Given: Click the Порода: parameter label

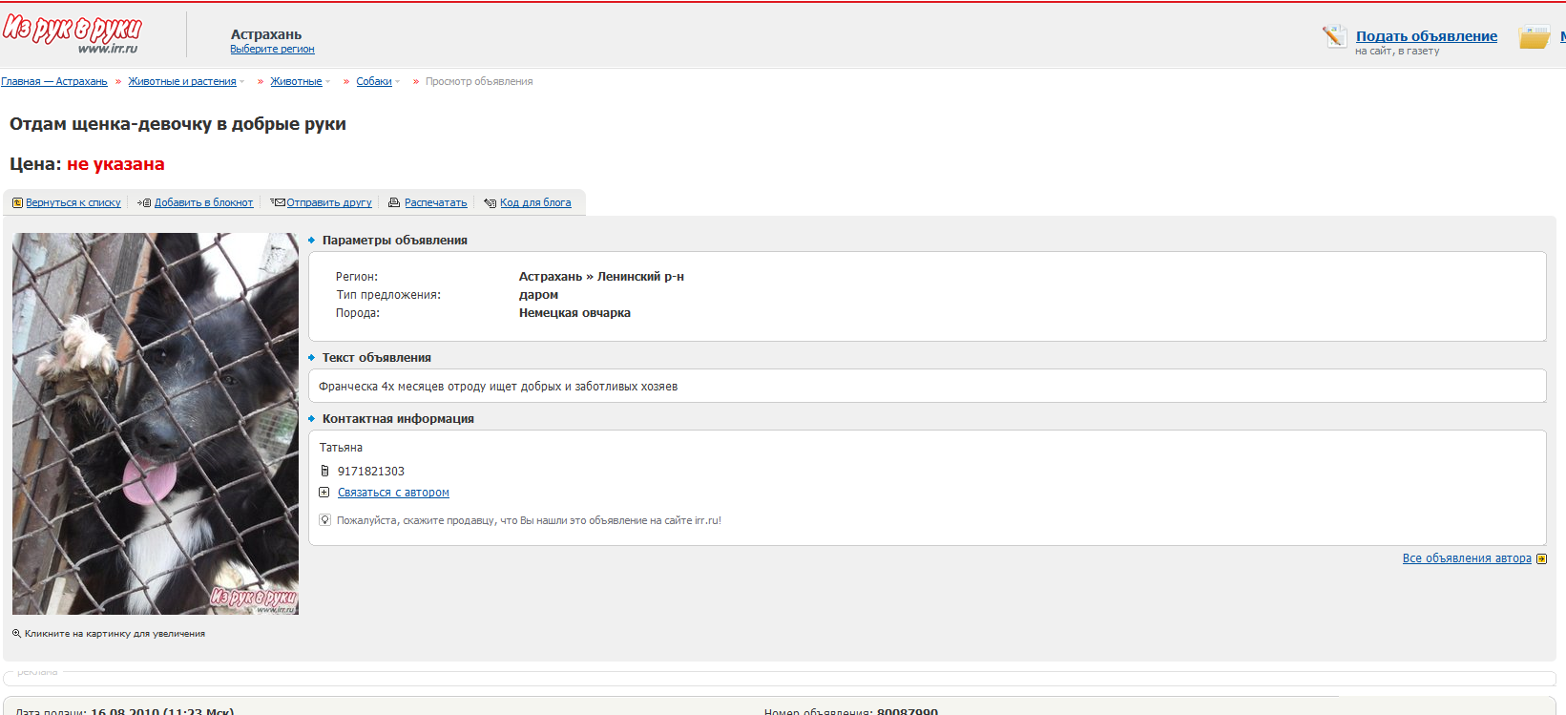Looking at the screenshot, I should coord(358,313).
